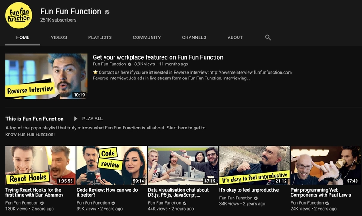The width and height of the screenshot is (362, 216).
Task: Switch to the HOME tab
Action: tap(23, 37)
